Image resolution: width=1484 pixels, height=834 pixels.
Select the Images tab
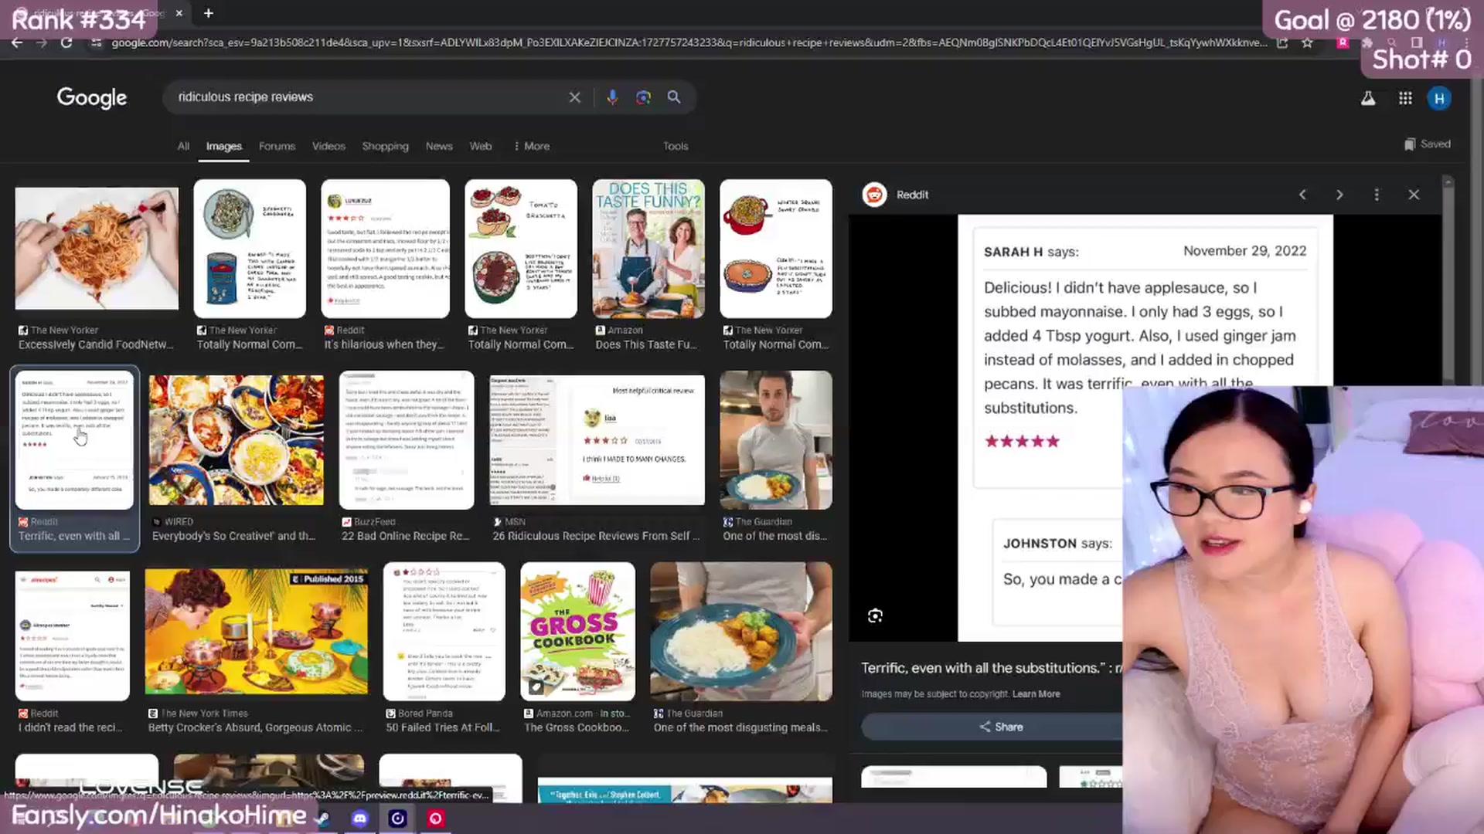223,146
